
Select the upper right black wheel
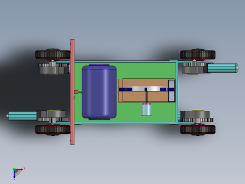[x=198, y=55]
